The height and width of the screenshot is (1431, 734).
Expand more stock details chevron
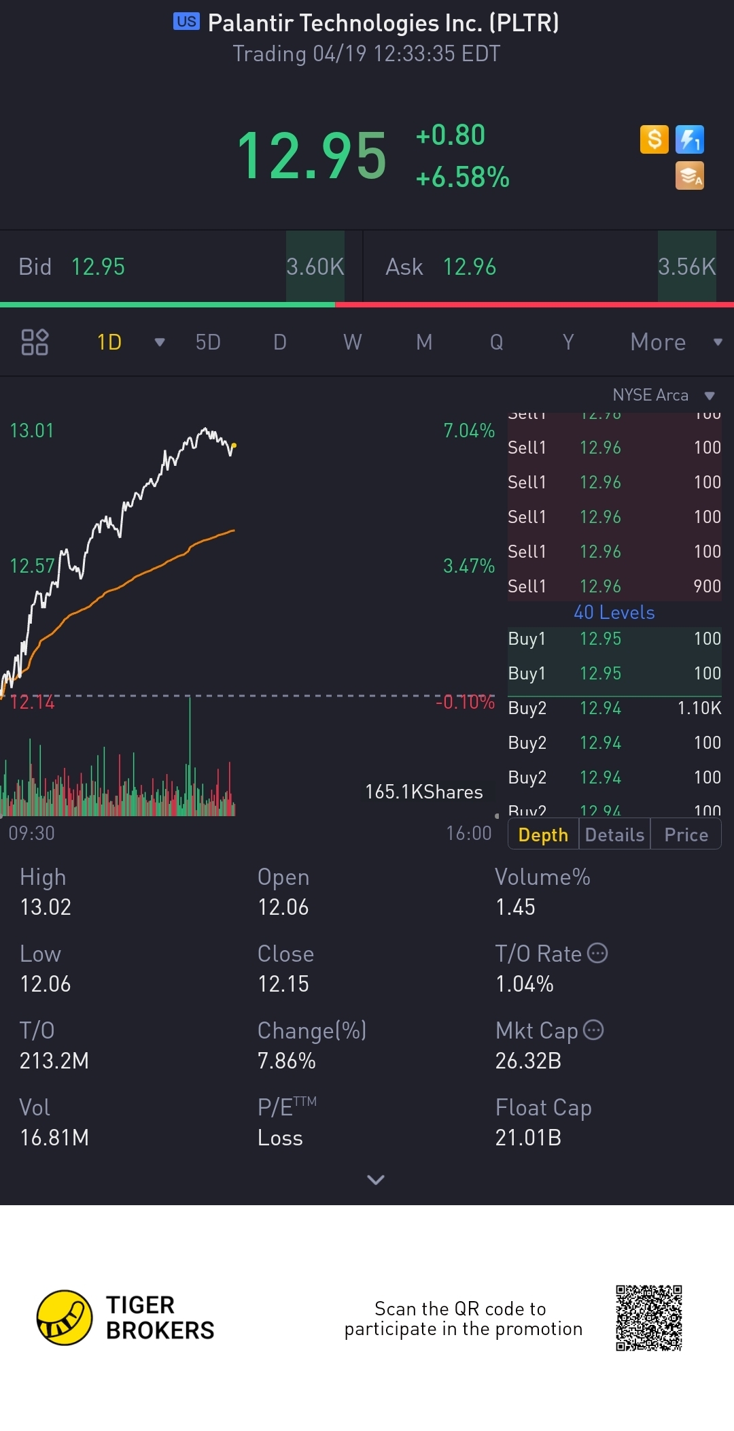[x=376, y=1179]
